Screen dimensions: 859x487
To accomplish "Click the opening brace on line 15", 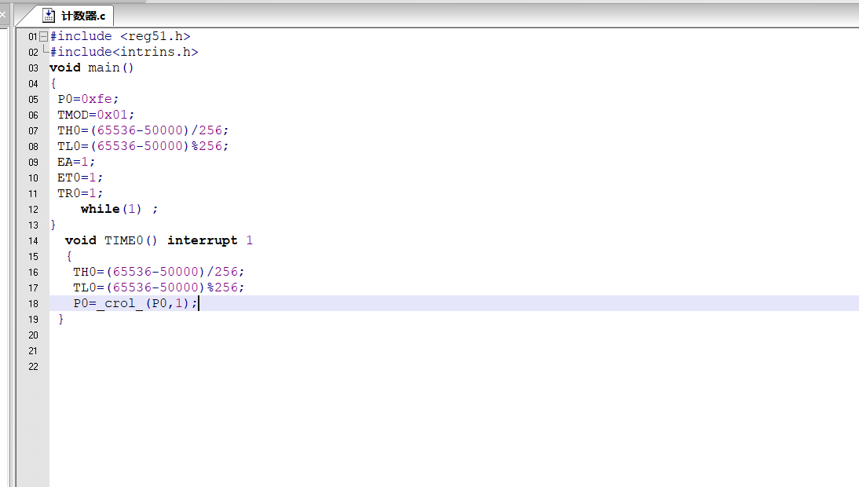I will (69, 256).
